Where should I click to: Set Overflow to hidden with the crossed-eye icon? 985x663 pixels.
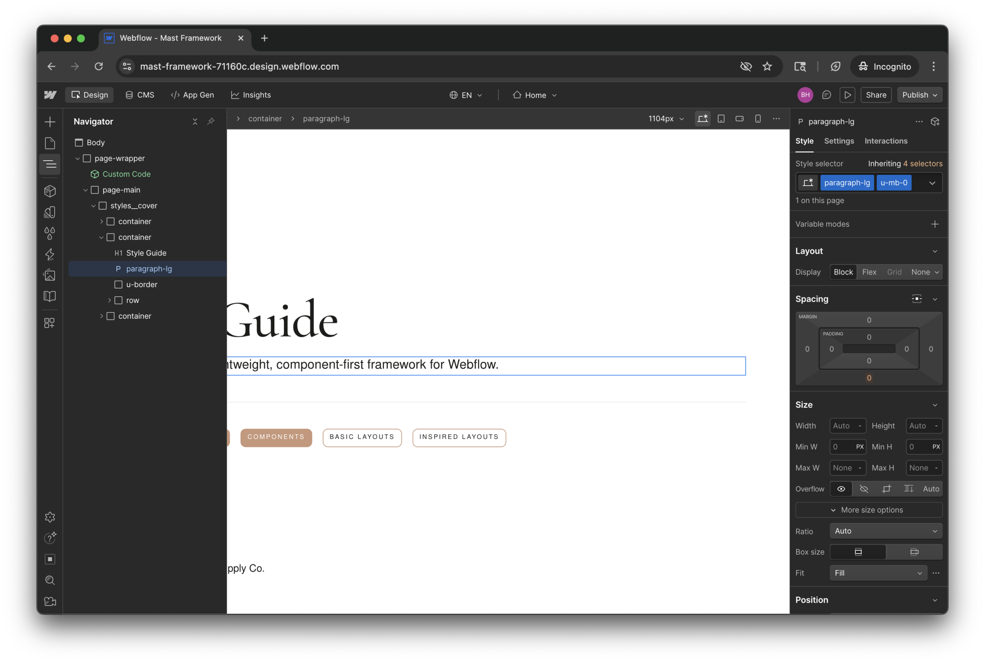(x=863, y=489)
